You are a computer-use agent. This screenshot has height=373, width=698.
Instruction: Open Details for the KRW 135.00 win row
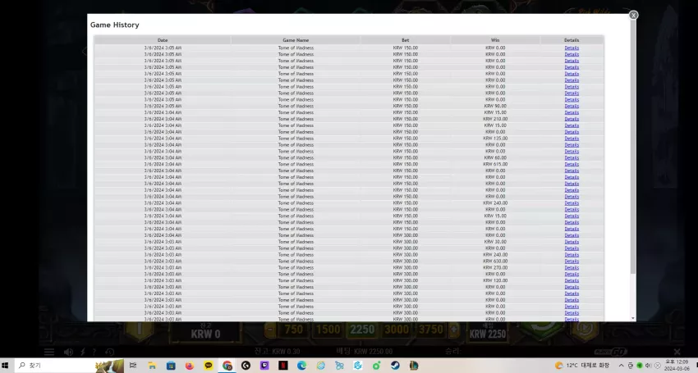(572, 139)
